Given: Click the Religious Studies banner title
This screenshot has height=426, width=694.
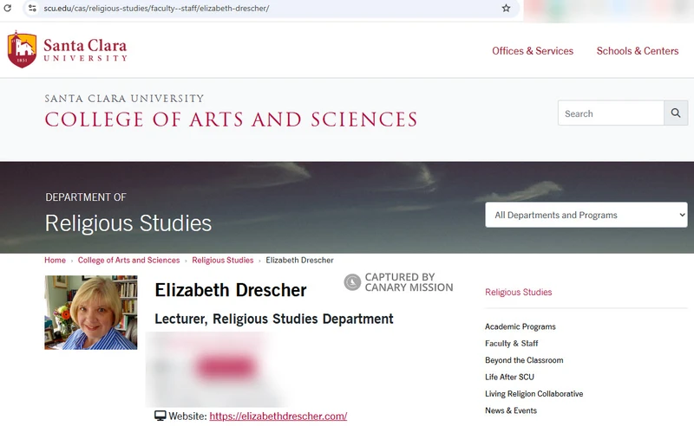Looking at the screenshot, I should coord(128,223).
